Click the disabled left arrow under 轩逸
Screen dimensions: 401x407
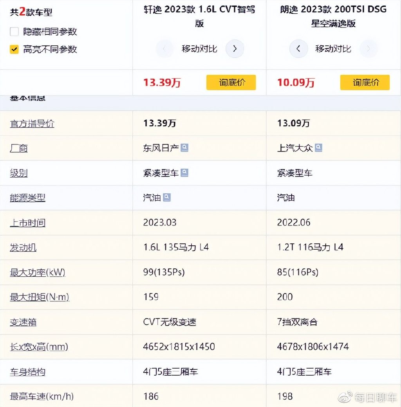point(164,49)
